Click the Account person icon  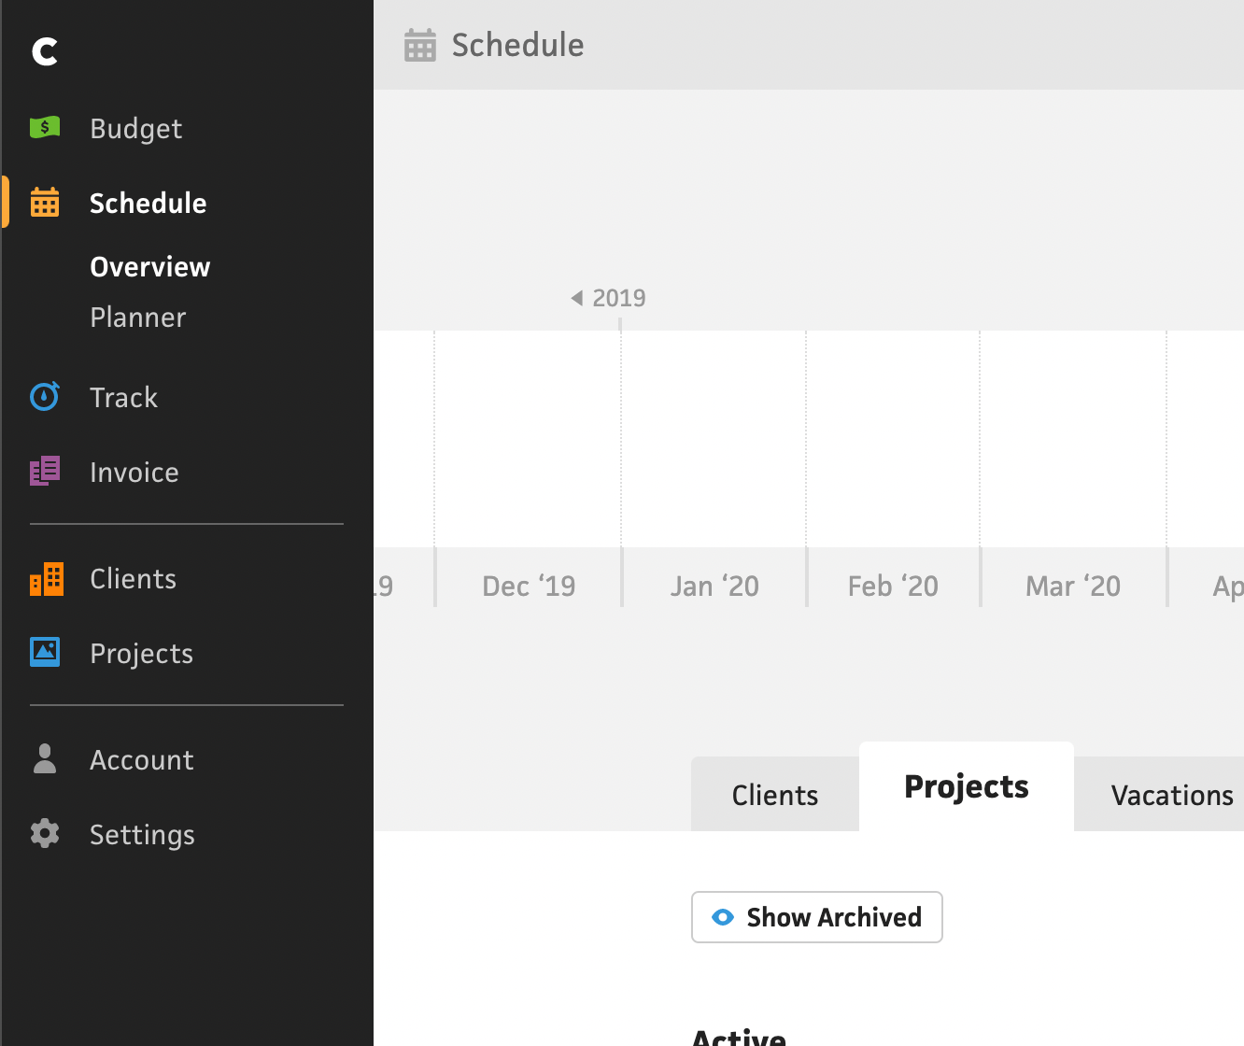pyautogui.click(x=45, y=759)
